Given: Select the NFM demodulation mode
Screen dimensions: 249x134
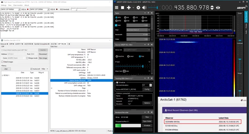Looking at the screenshot, I should [x=118, y=17].
